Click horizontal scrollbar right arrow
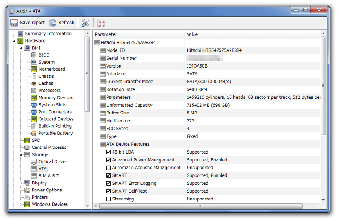Image resolution: width=337 pixels, height=220 pixels. tap(317, 206)
